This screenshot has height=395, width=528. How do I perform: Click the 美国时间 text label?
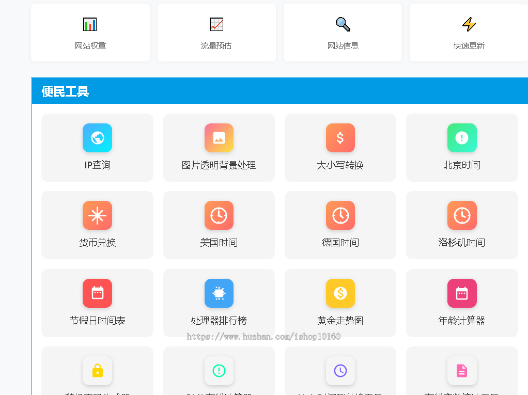coord(219,243)
